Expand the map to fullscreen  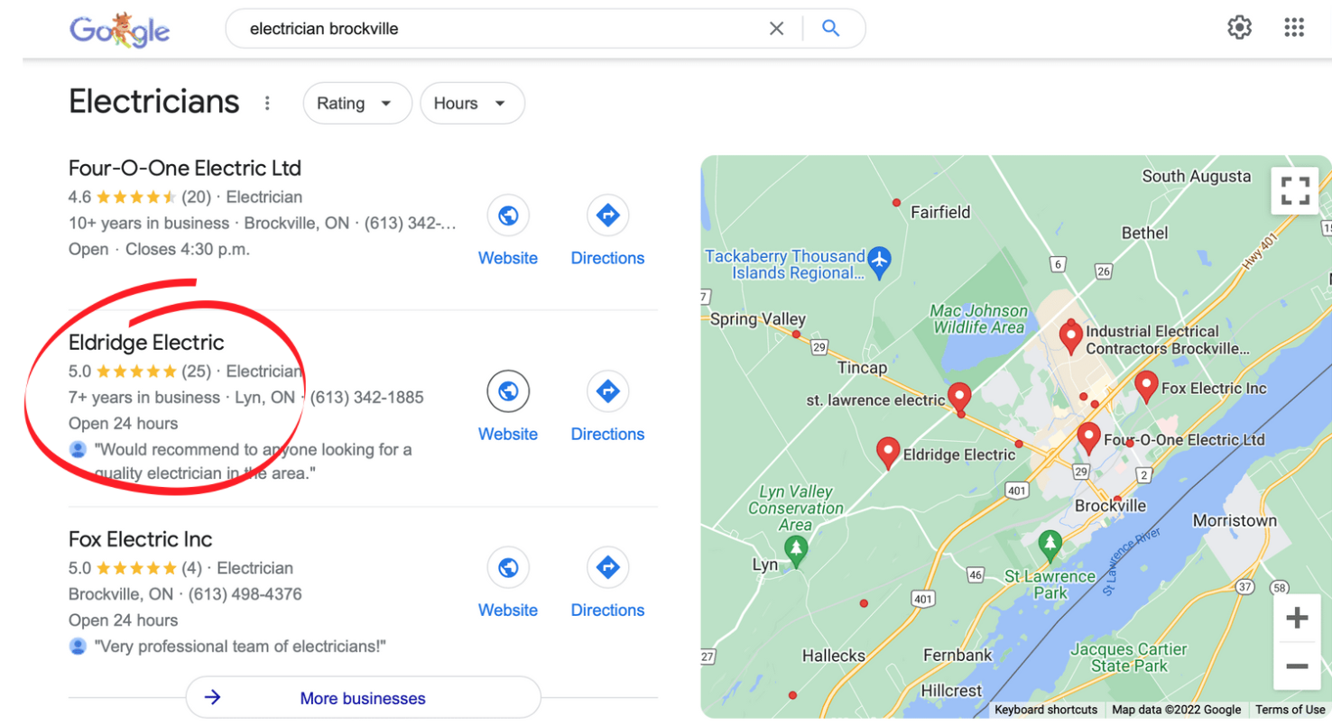[x=1295, y=190]
